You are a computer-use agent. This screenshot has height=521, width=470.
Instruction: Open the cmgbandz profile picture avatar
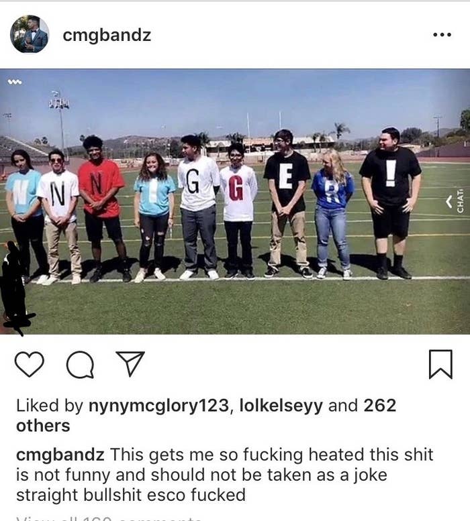coord(30,34)
